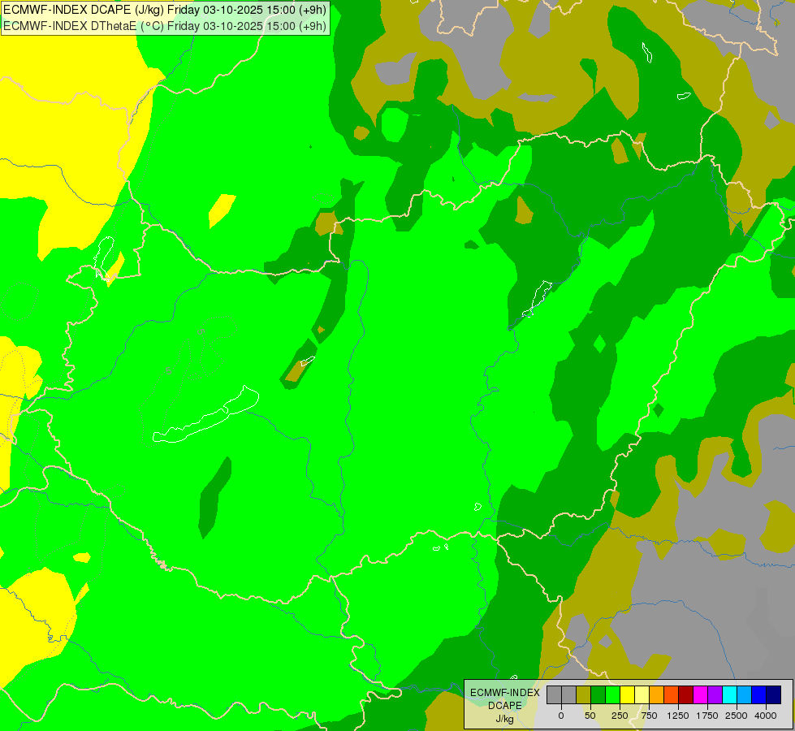Click the DThetaE (°C) title line

click(x=165, y=26)
